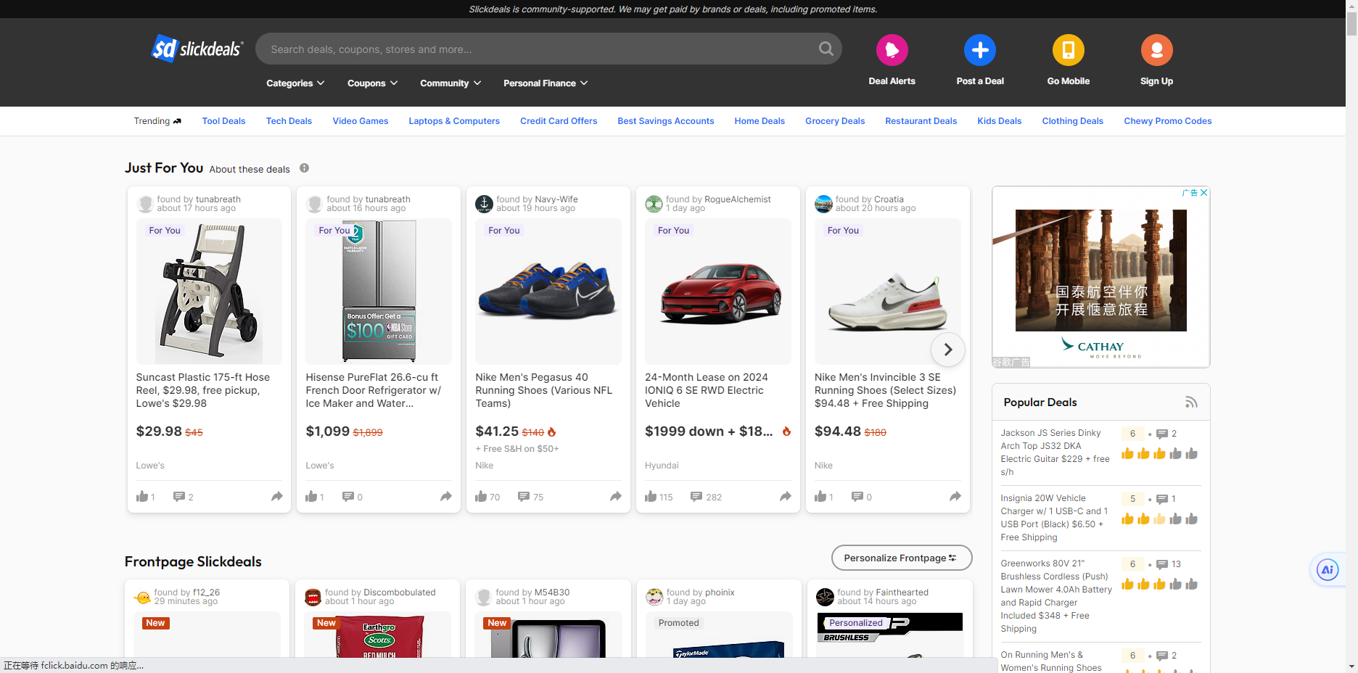Screen dimensions: 1358x673
Task: Open Best Savings Accounts tab
Action: click(666, 121)
